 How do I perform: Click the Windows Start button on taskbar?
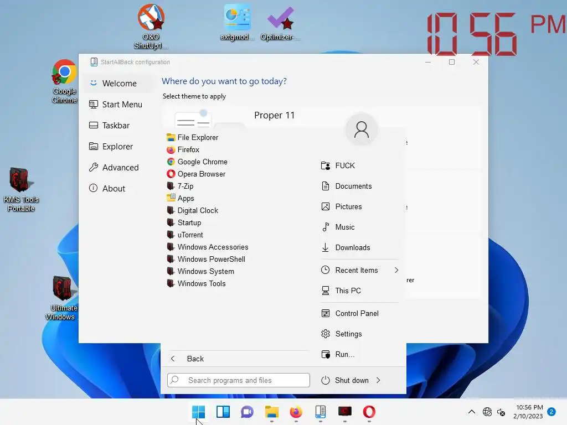(199, 412)
